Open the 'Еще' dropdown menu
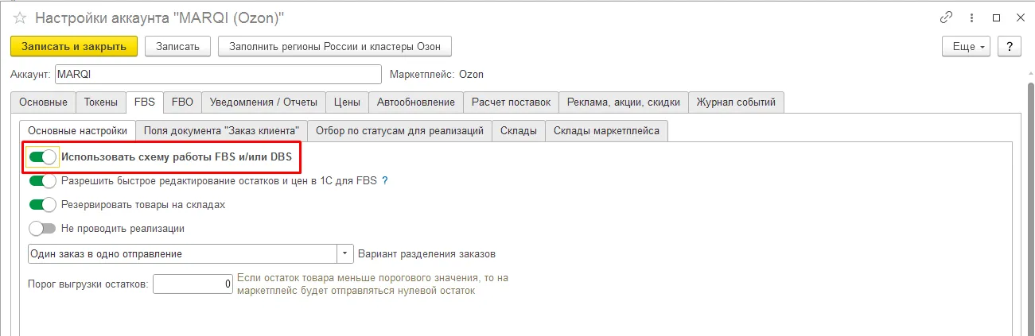 pyautogui.click(x=965, y=47)
